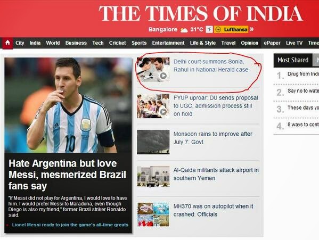This screenshot has height=240, width=319.
Task: Switch temperature to Fahrenheit with °F toggle
Action: pos(209,29)
